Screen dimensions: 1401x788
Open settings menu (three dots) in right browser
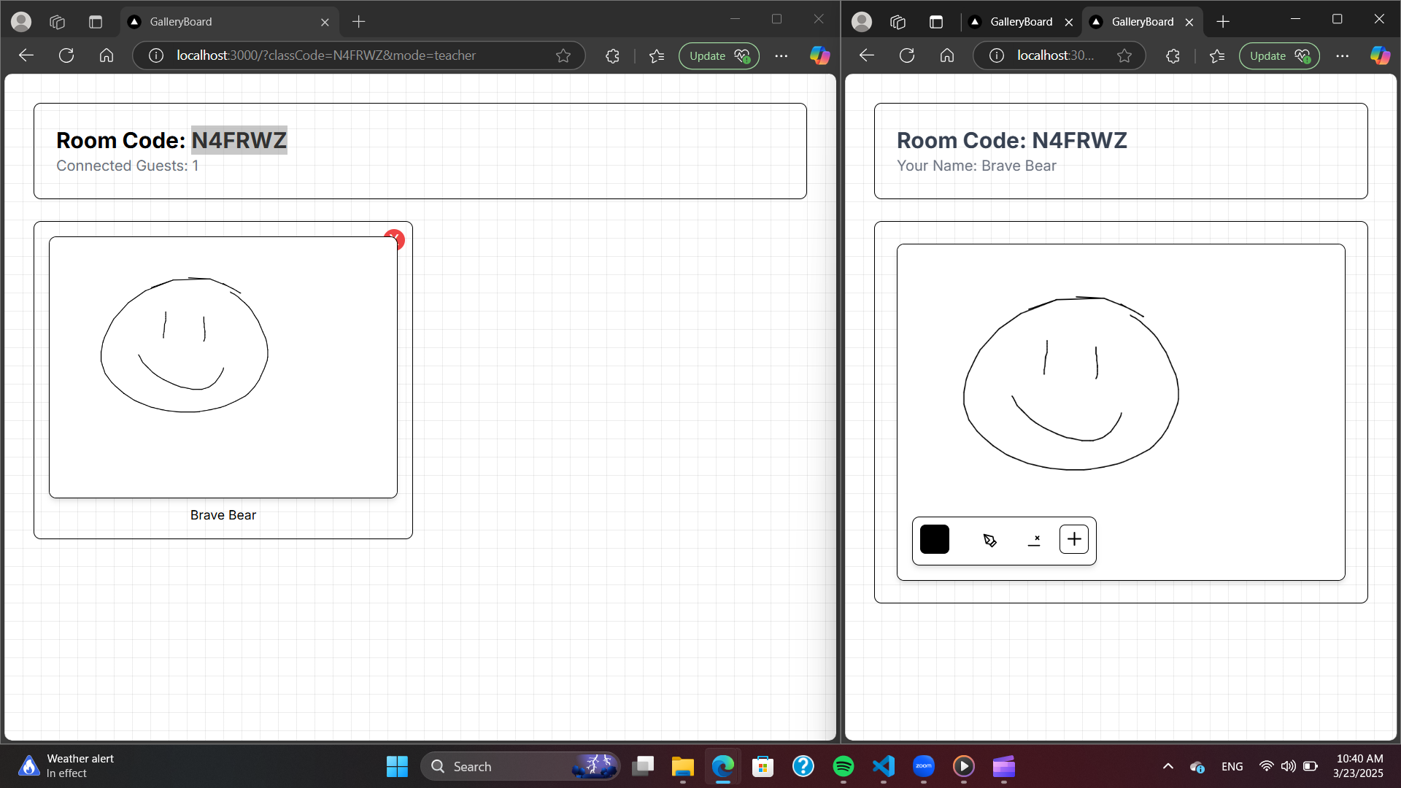coord(1342,55)
